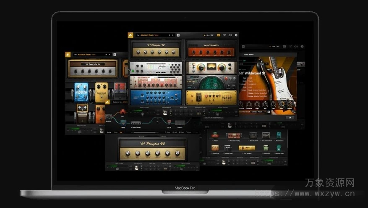
Task: Select '59 Tweed Lux amp in left window
Action: click(x=92, y=68)
